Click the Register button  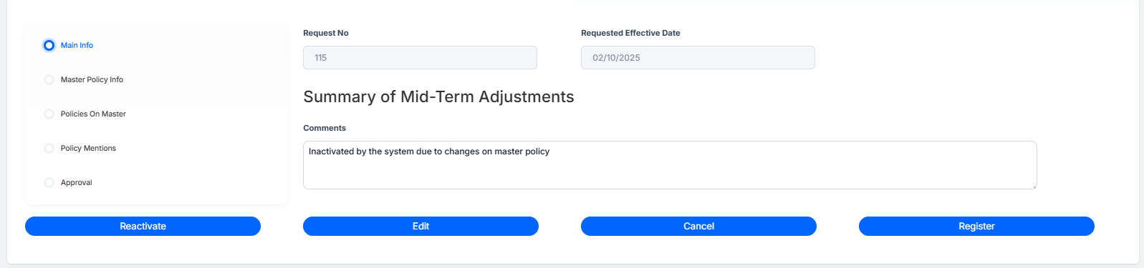pos(976,226)
